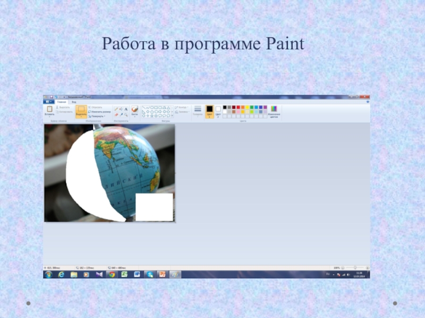Pick the red color swatch in palette
Viewport: 425px width, 318px height.
tap(238, 107)
